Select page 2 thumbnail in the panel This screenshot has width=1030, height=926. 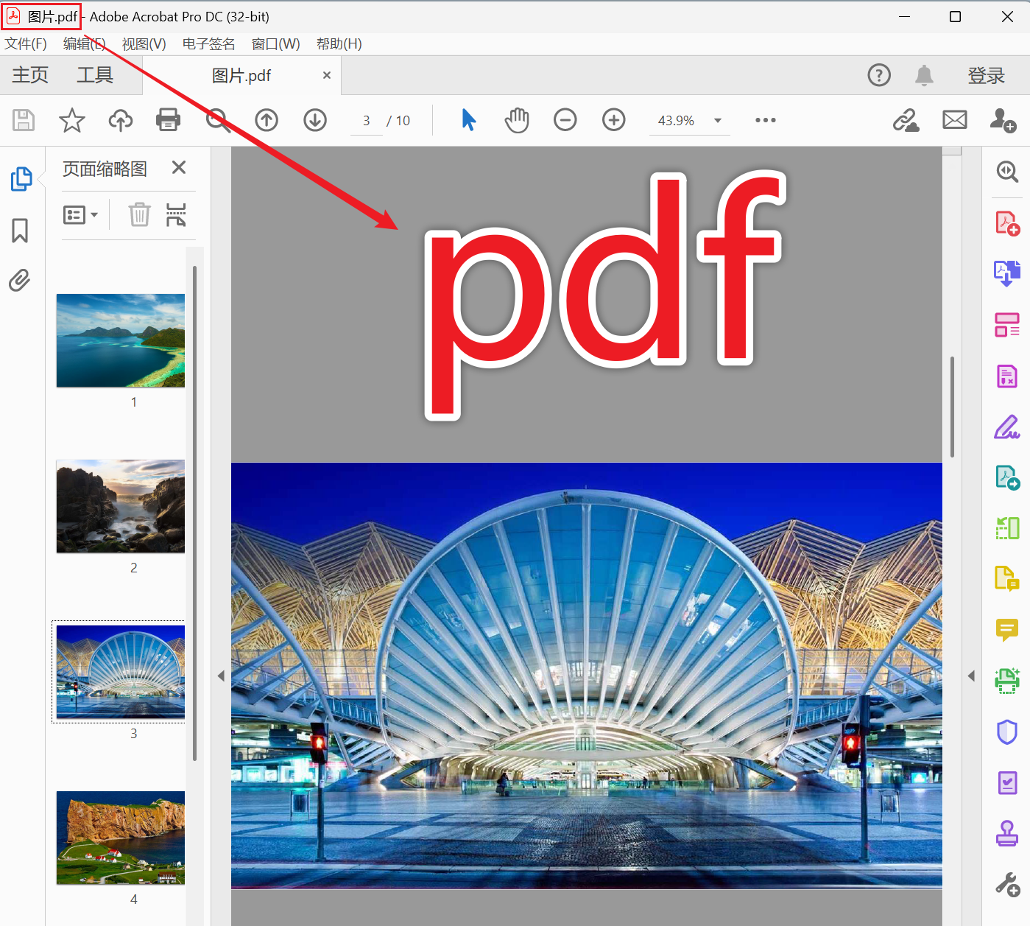(119, 506)
